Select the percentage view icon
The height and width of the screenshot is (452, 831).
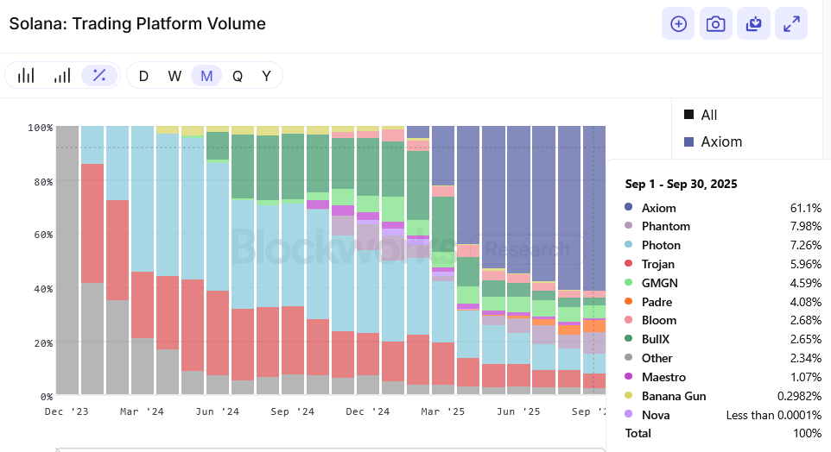click(99, 76)
